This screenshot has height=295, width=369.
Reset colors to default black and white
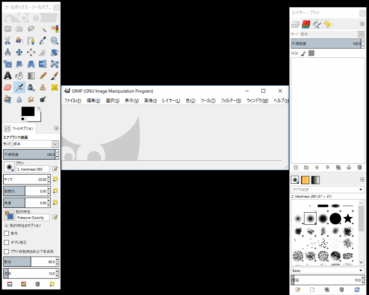pos(23,120)
